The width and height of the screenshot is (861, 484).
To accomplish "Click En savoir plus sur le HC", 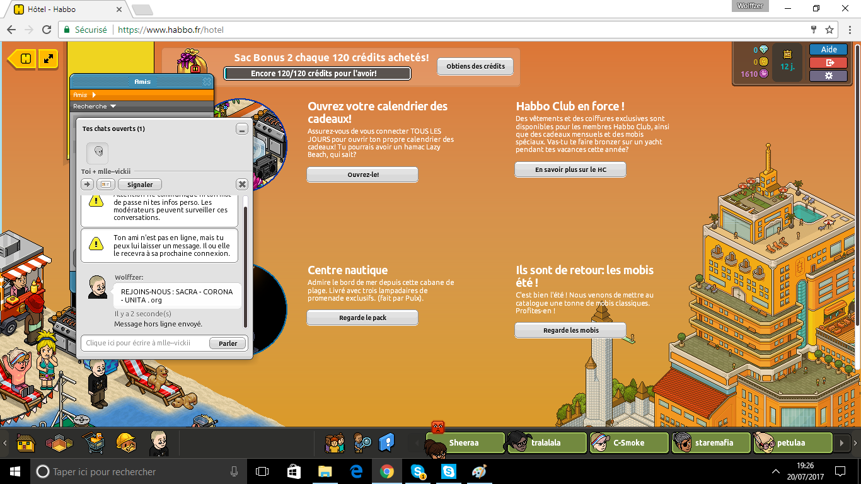I will pyautogui.click(x=570, y=170).
